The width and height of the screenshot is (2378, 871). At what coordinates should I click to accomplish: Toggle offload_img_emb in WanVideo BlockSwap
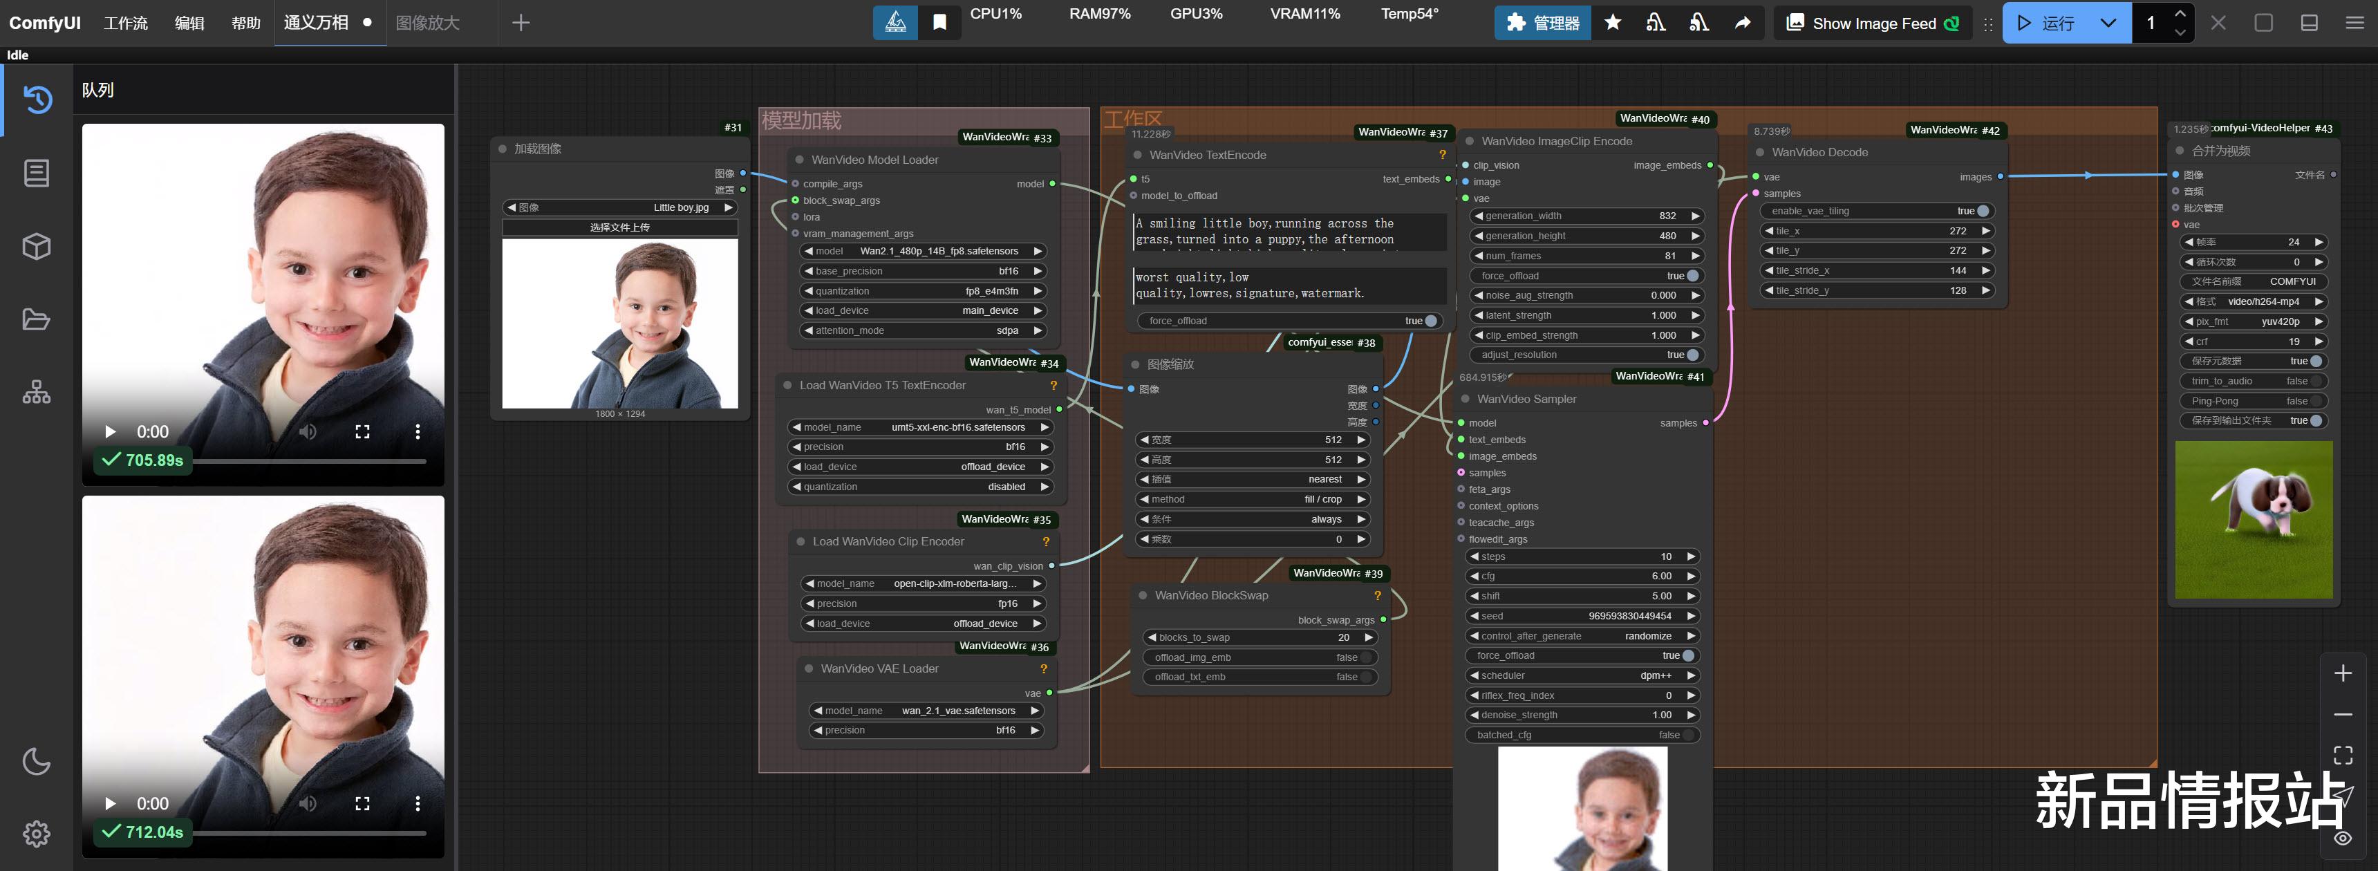point(1366,658)
